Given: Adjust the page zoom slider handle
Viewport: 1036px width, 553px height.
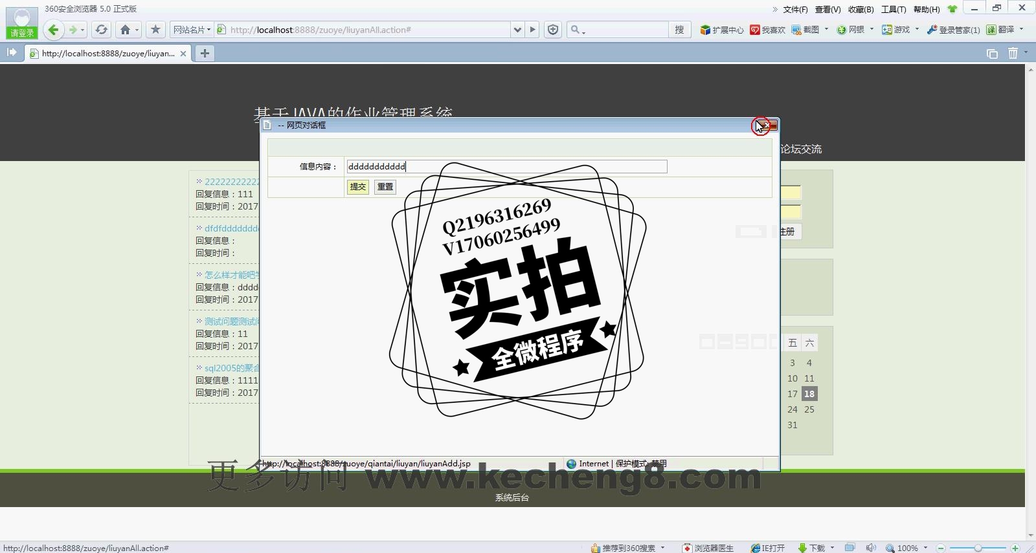Looking at the screenshot, I should [978, 548].
